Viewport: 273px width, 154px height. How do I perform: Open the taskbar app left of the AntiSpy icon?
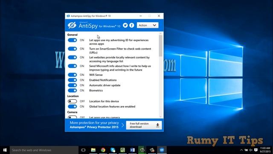[x=152, y=150]
